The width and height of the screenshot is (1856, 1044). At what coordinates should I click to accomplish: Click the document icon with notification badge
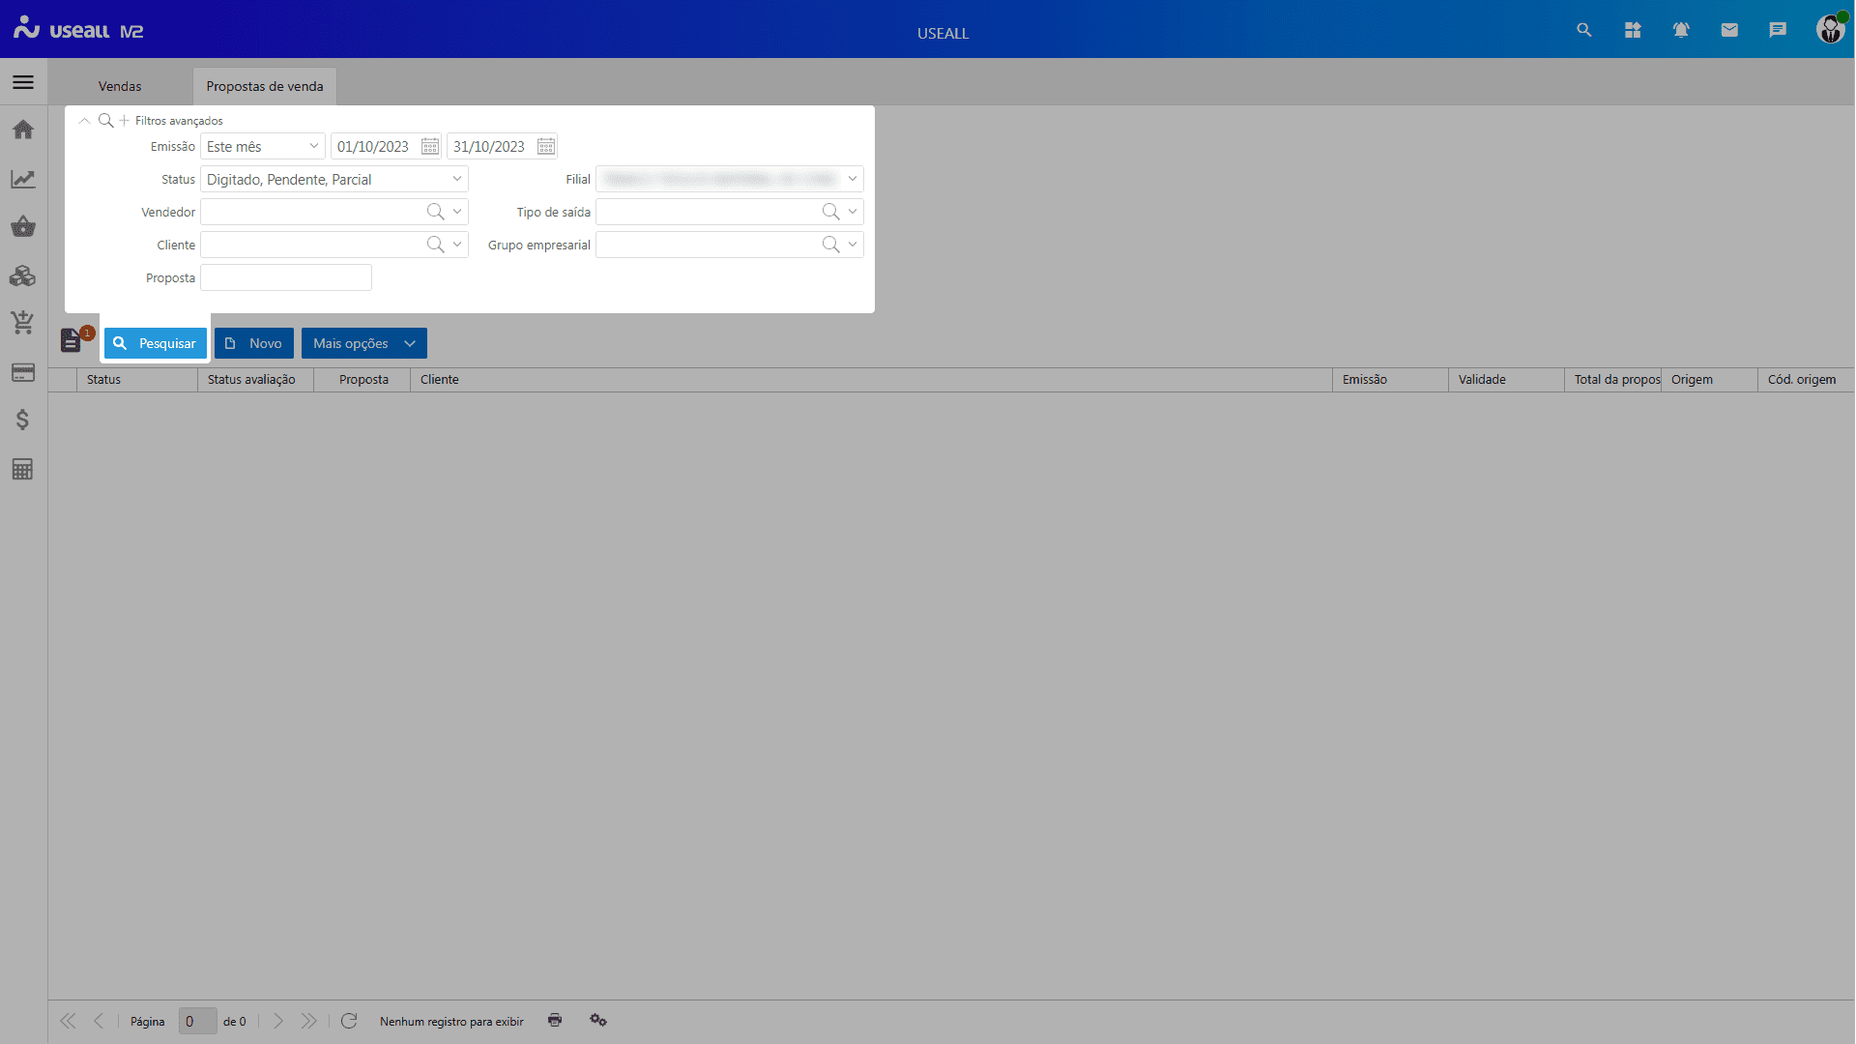tap(72, 340)
